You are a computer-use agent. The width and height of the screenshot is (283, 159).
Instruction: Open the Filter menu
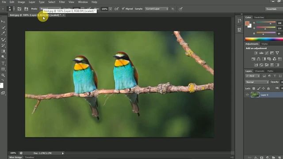tap(62, 2)
